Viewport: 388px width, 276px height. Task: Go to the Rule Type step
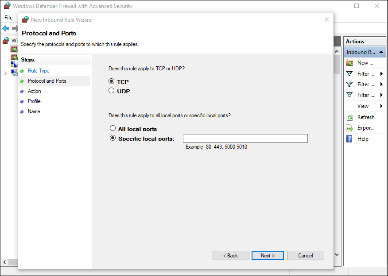click(x=39, y=71)
